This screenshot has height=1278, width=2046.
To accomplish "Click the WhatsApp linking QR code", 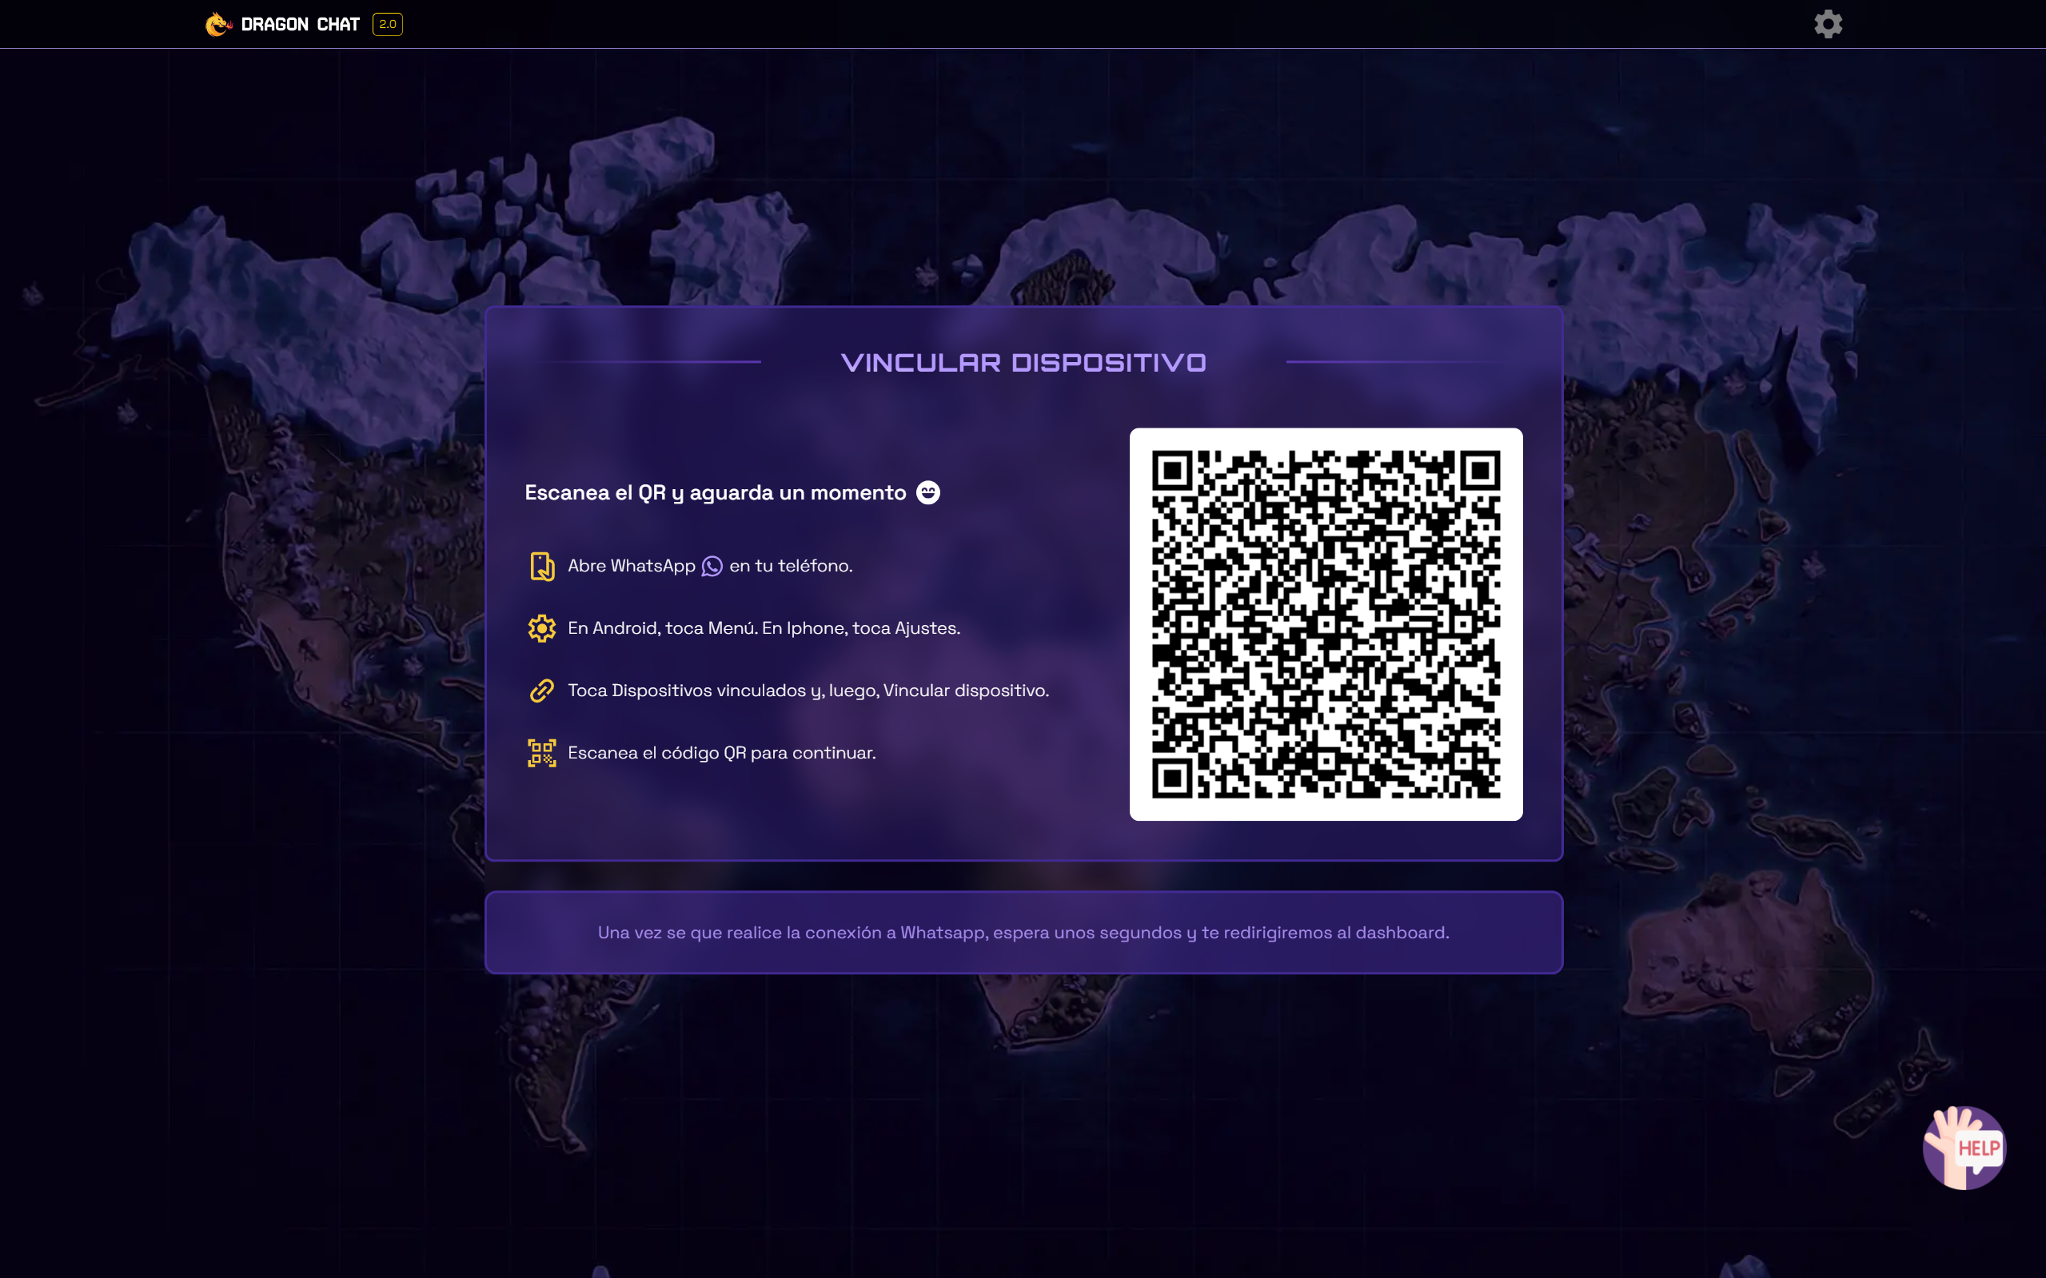I will coord(1326,623).
